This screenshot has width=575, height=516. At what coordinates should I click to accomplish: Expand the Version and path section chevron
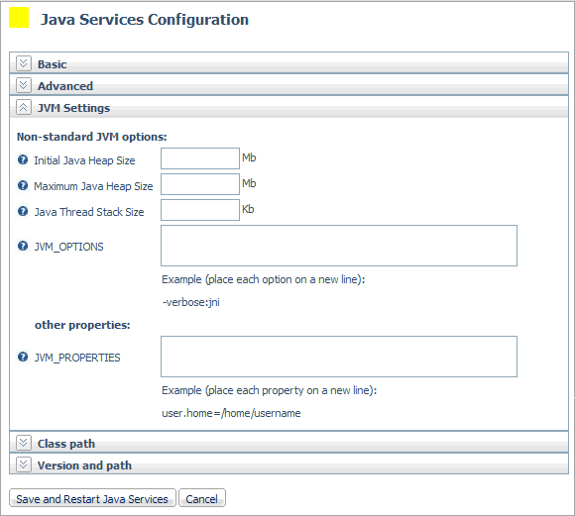pyautogui.click(x=24, y=465)
